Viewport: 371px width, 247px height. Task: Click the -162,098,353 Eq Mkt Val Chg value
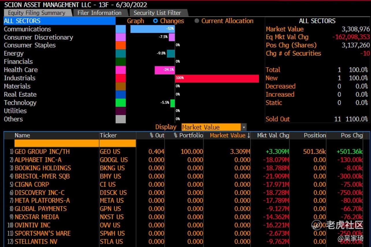[351, 37]
